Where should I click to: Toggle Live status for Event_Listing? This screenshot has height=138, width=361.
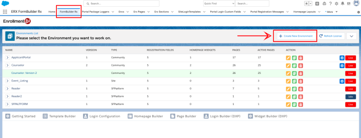pyautogui.click(x=350, y=81)
